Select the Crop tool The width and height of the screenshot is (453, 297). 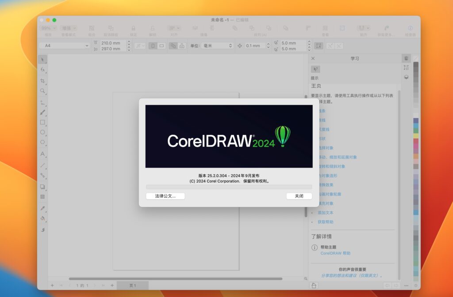point(42,80)
